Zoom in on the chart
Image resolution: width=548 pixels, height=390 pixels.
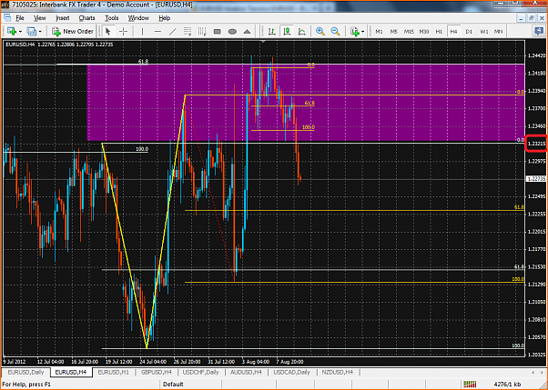tap(320, 32)
